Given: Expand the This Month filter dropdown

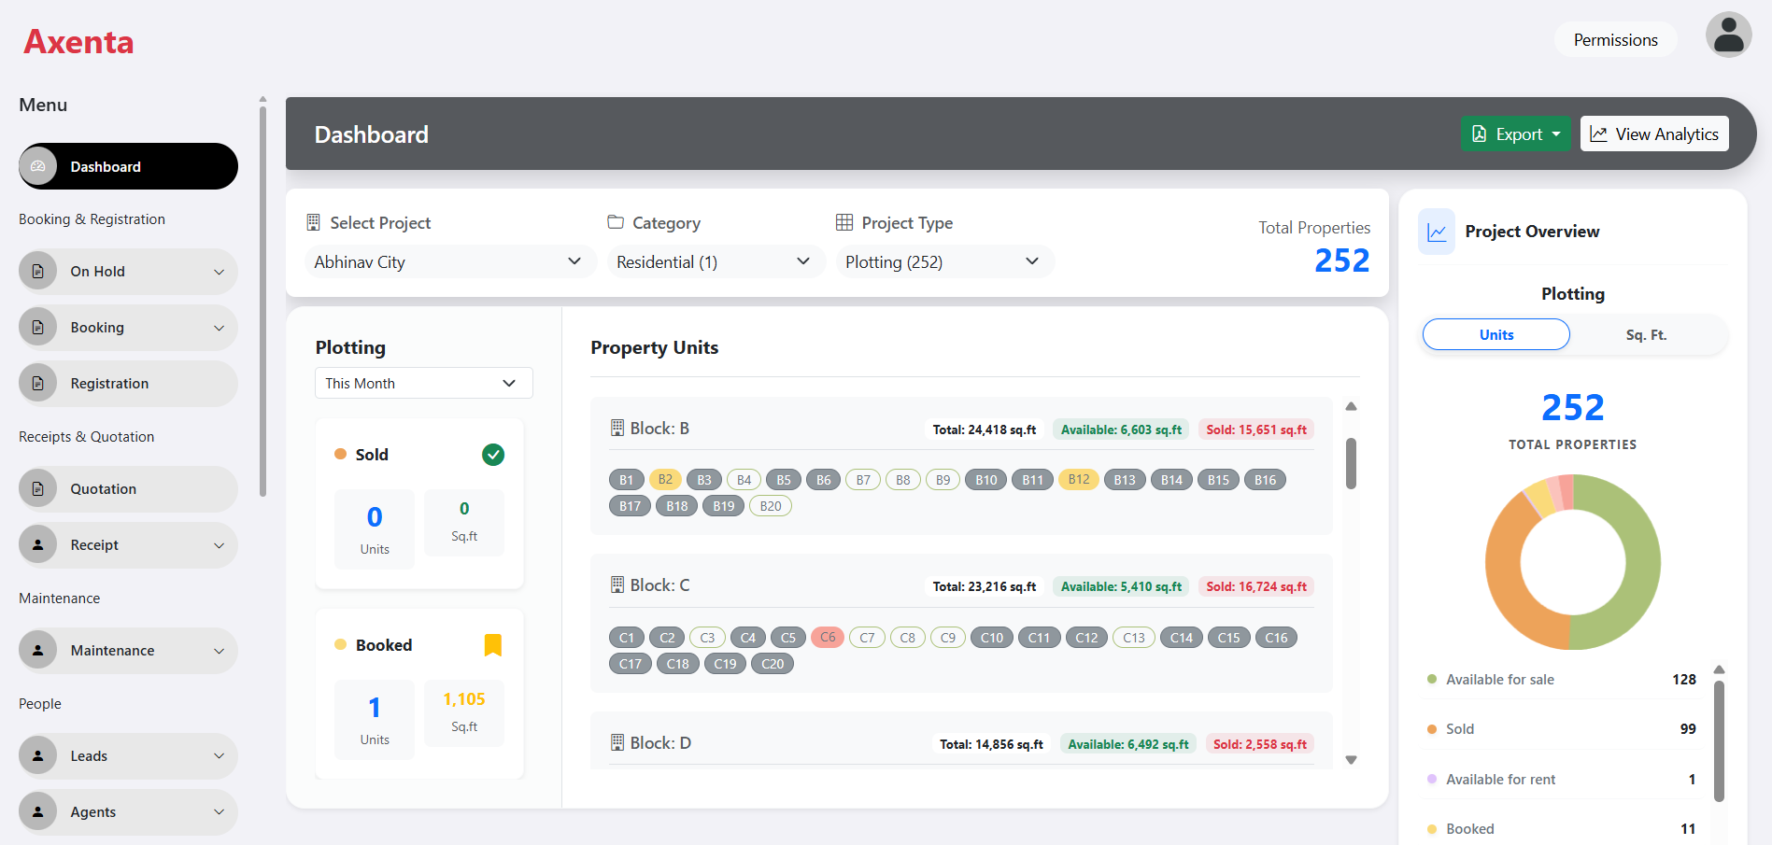Looking at the screenshot, I should tap(423, 383).
